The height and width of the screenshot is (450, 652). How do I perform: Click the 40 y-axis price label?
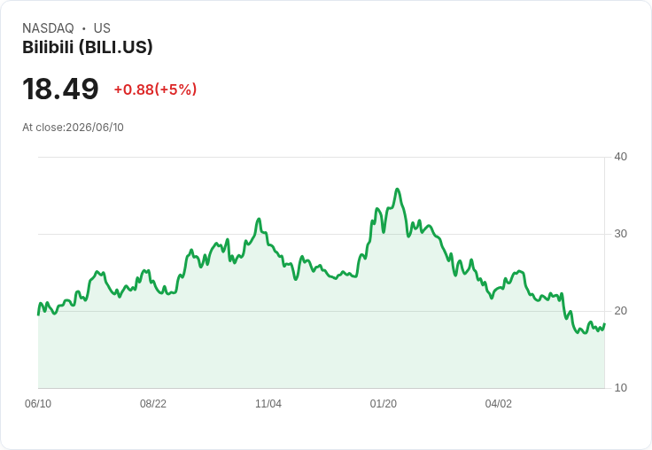pyautogui.click(x=620, y=157)
